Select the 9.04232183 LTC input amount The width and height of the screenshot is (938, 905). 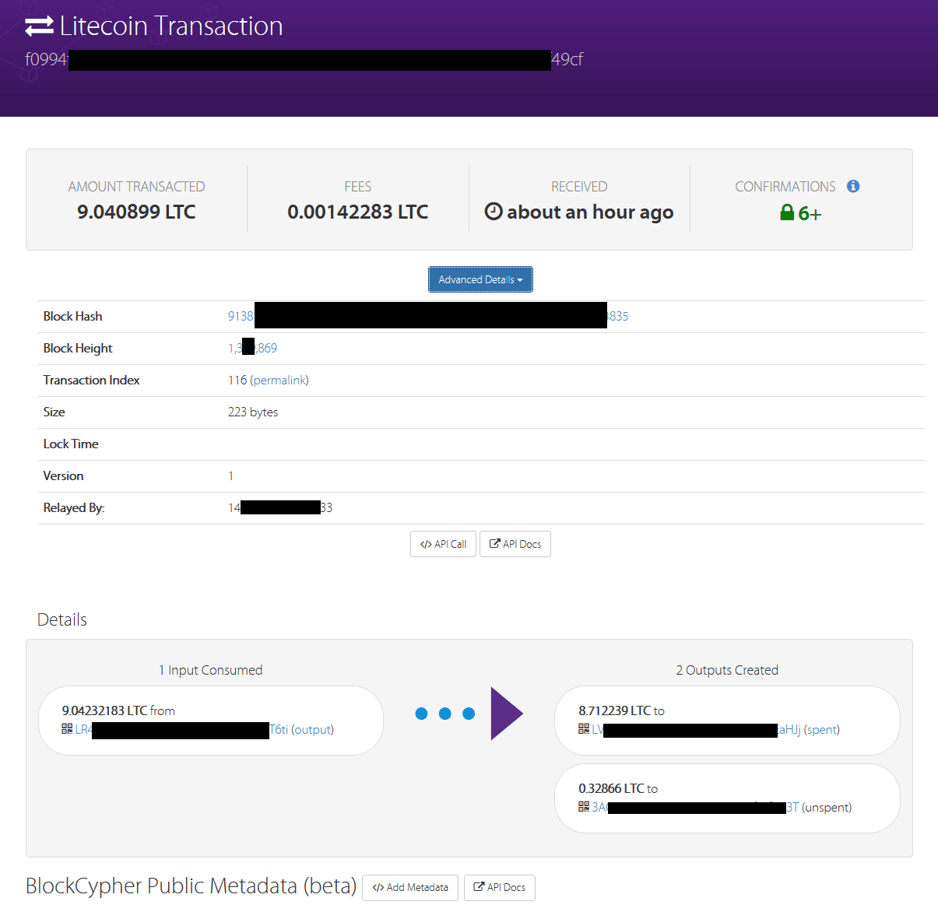point(104,710)
